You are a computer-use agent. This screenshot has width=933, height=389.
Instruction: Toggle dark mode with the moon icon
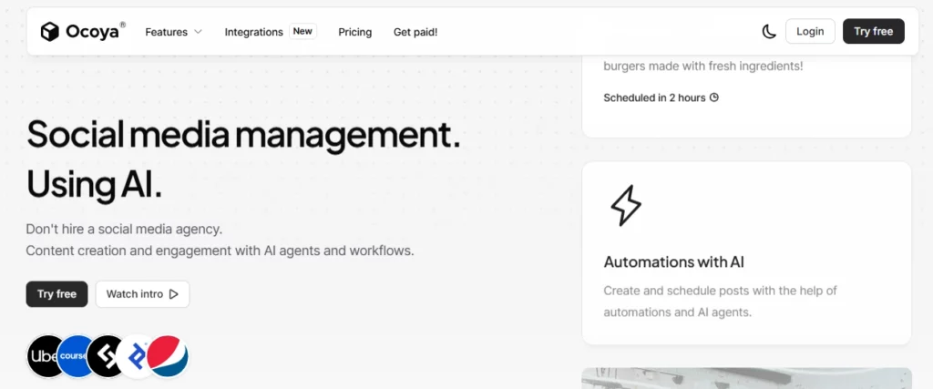pyautogui.click(x=769, y=32)
